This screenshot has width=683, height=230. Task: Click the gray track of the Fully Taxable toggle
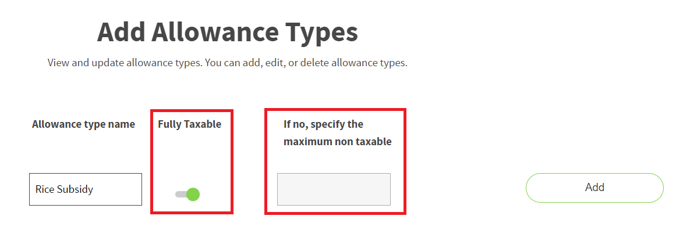(181, 195)
